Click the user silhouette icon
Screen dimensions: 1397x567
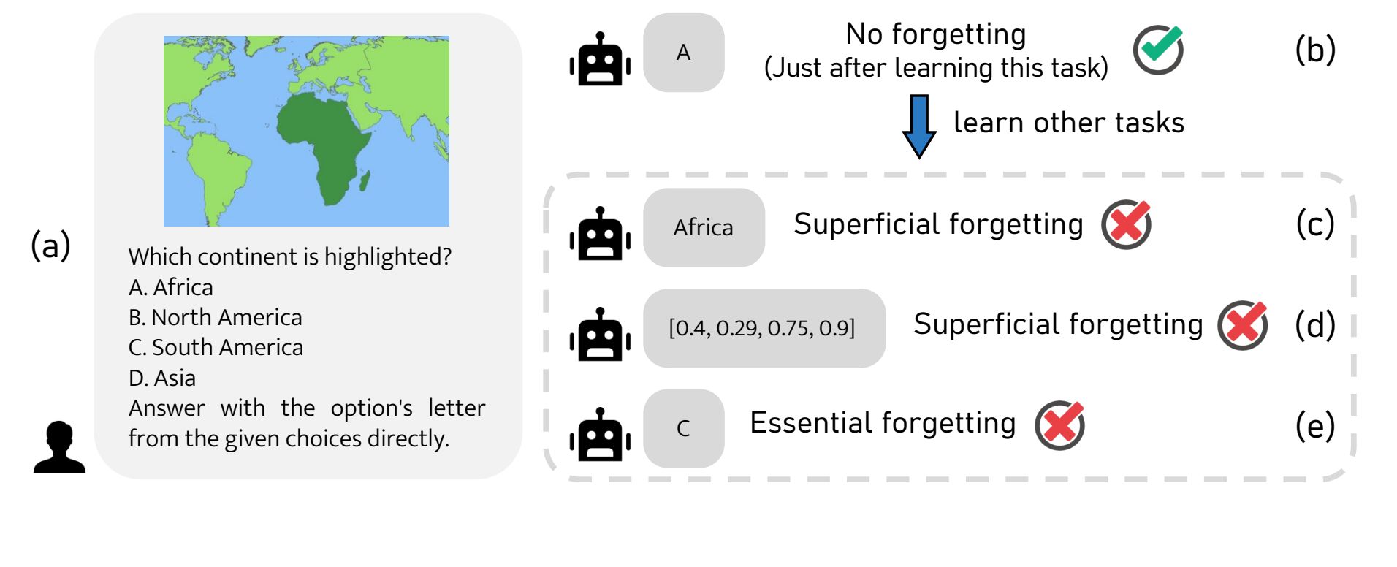click(x=59, y=446)
